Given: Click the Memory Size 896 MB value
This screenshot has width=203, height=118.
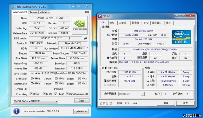Looking at the screenshot, I should (38, 68).
